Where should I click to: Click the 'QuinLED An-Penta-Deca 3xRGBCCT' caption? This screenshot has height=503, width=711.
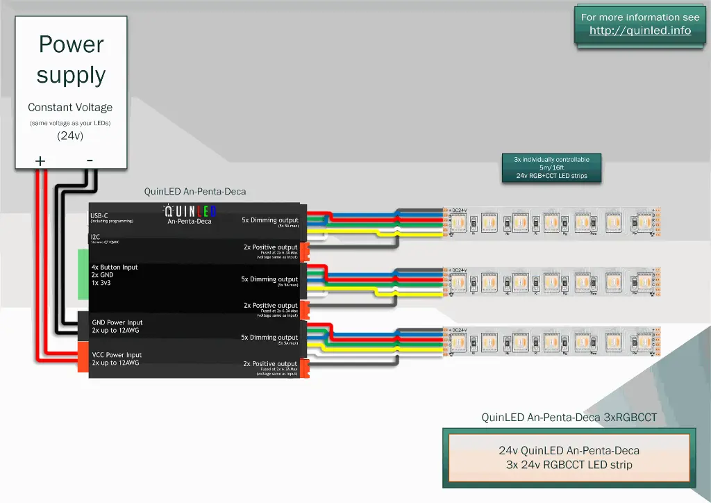(x=569, y=418)
